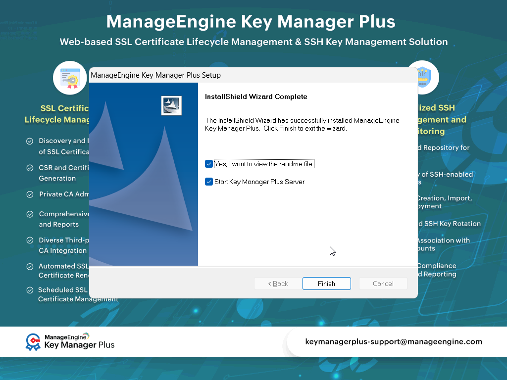Uncheck the view readme file checkbox
This screenshot has height=380, width=507.
(209, 164)
